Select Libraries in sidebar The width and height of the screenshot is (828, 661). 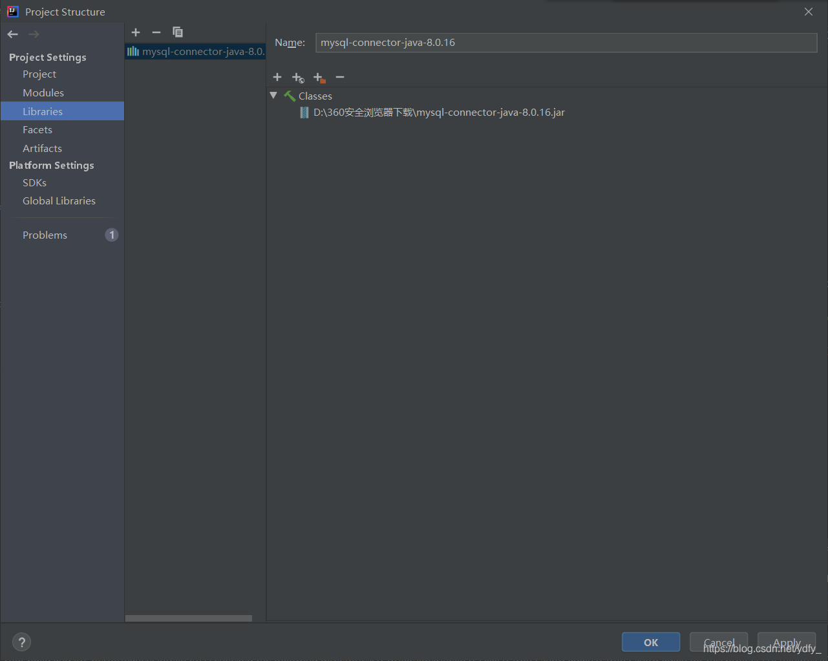click(62, 111)
